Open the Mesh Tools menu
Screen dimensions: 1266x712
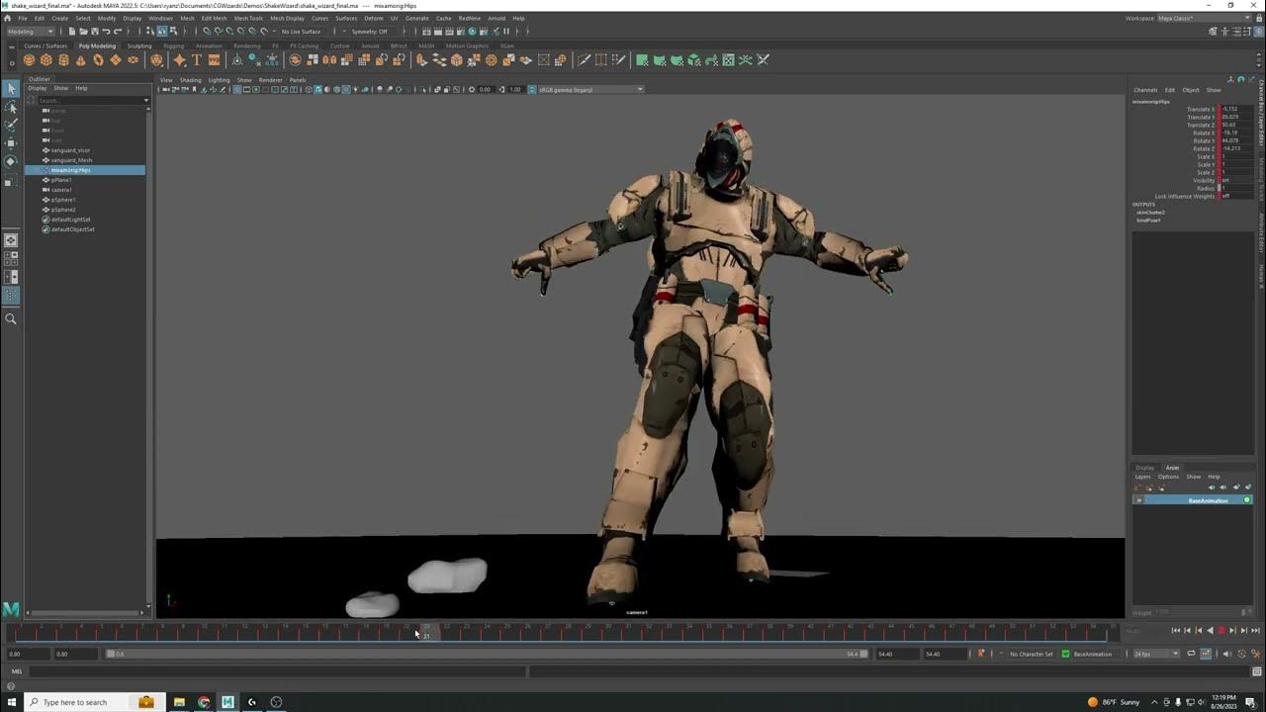(248, 18)
